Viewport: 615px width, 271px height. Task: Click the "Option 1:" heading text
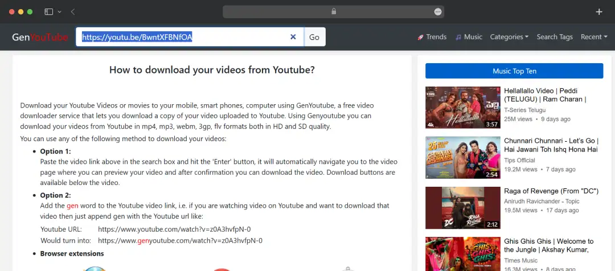pos(55,151)
